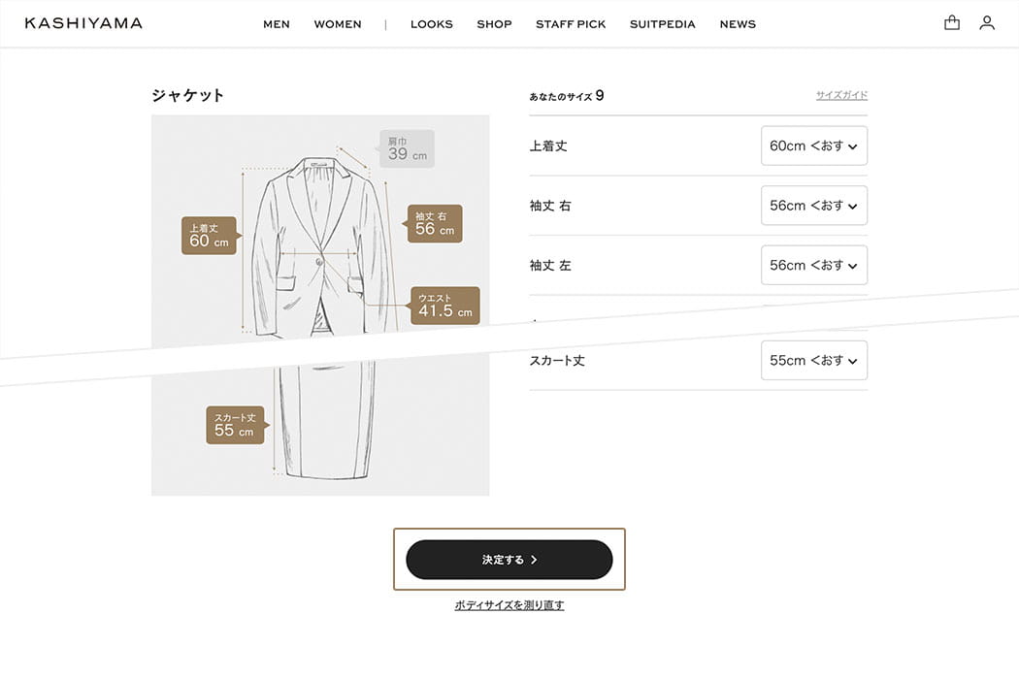Click the ジャケット heading text

pyautogui.click(x=188, y=95)
